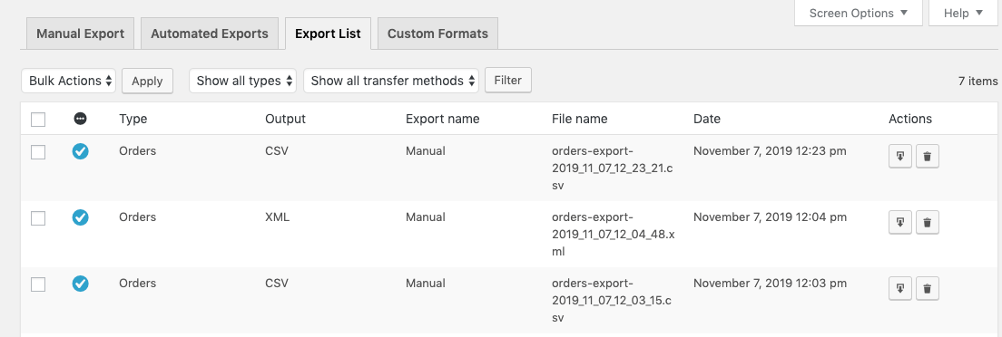Toggle the select-all checkbox in table header
Viewport: 1002px width, 337px height.
point(38,120)
